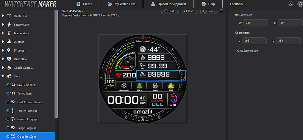Click the Heart Rate icon in sidebar
This screenshot has width=303, height=140.
pyautogui.click(x=9, y=59)
